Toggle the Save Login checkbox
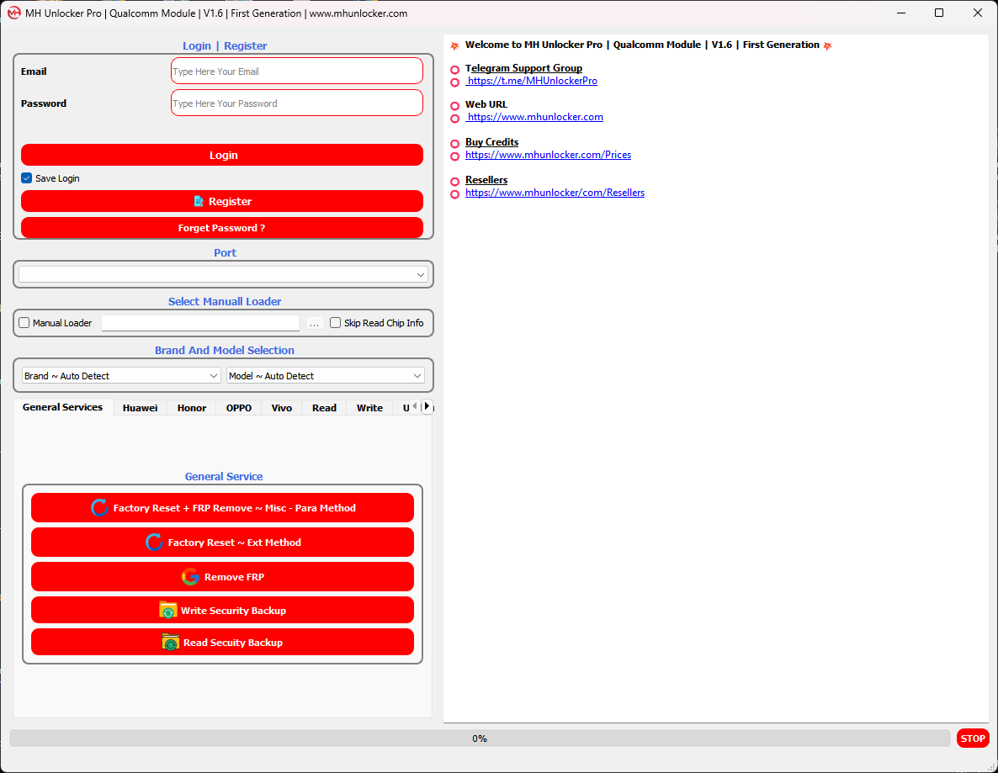 click(27, 178)
